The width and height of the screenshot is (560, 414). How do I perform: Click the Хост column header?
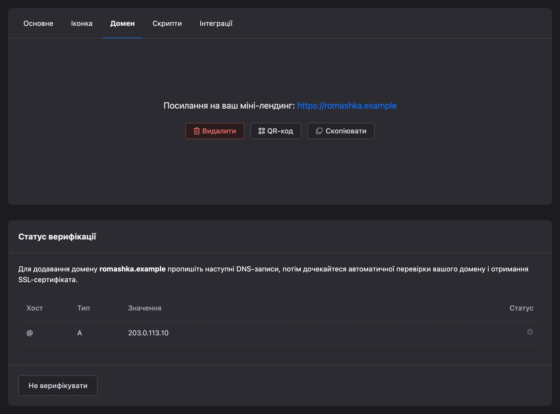[x=35, y=308]
